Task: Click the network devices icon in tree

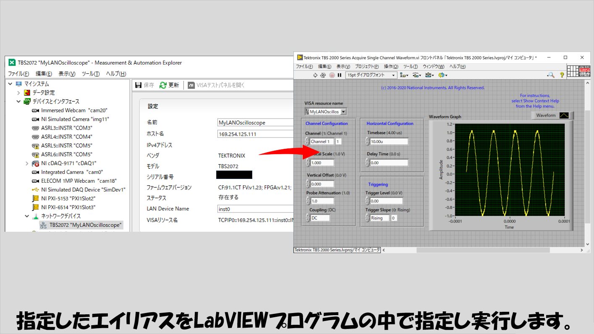Action: pyautogui.click(x=36, y=216)
